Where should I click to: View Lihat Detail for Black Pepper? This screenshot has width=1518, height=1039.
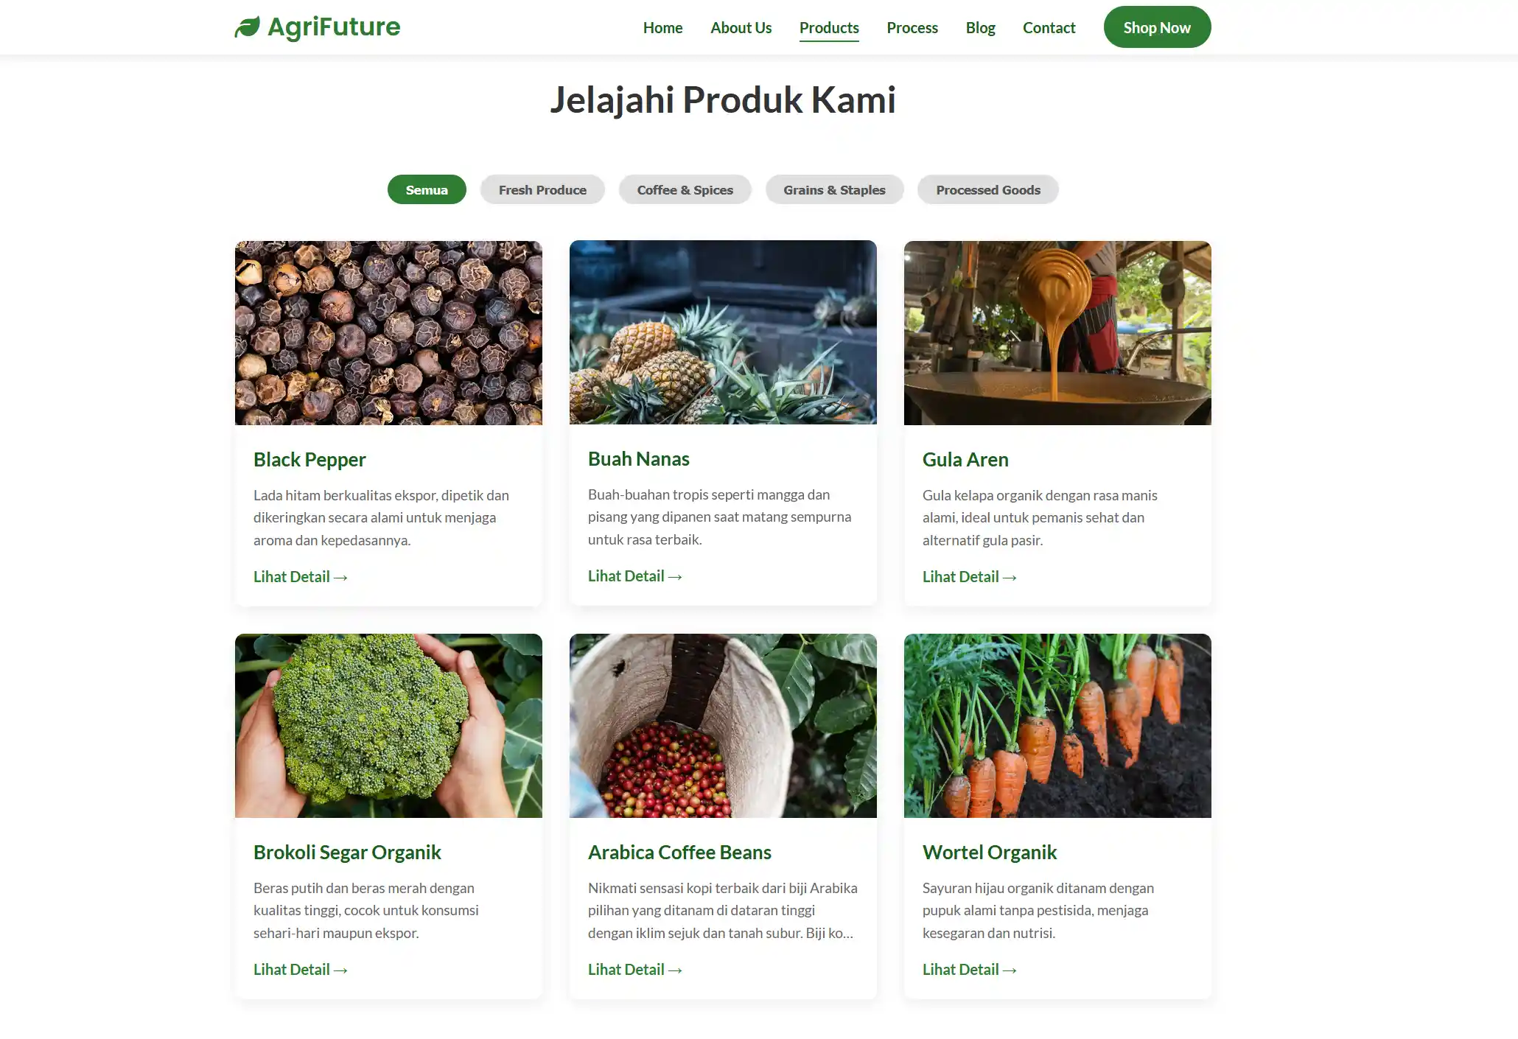pyautogui.click(x=300, y=577)
